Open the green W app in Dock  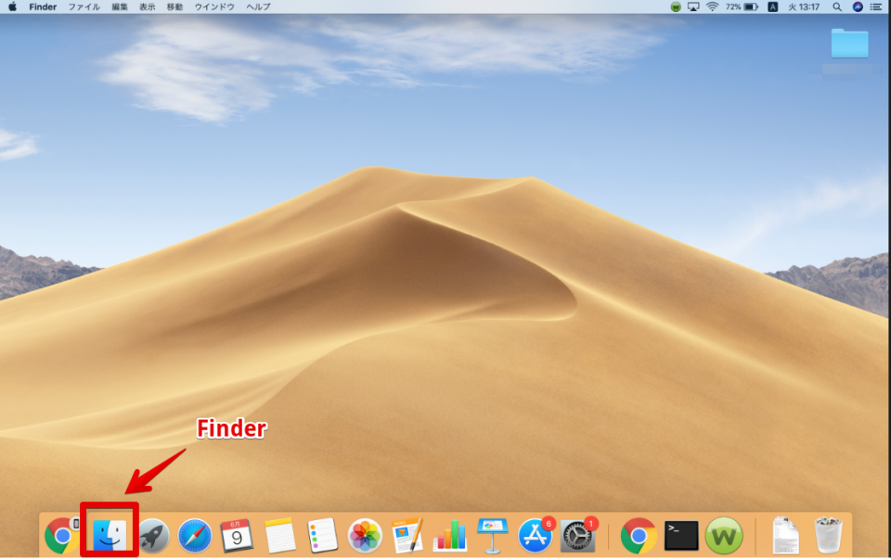[723, 536]
